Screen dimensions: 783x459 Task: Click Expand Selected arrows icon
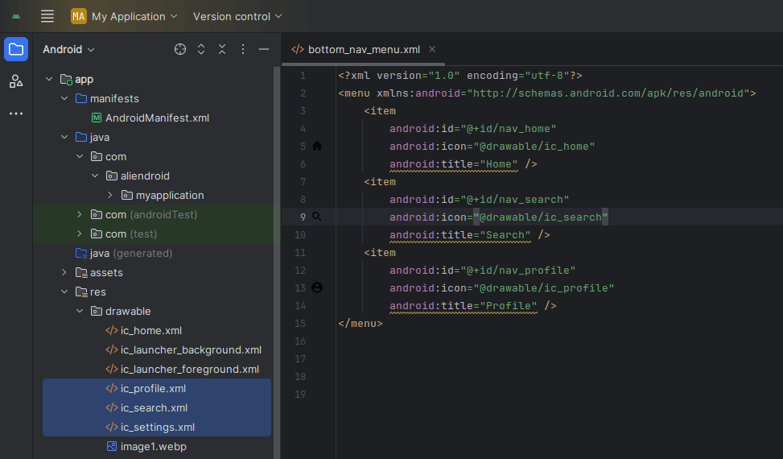(x=201, y=49)
